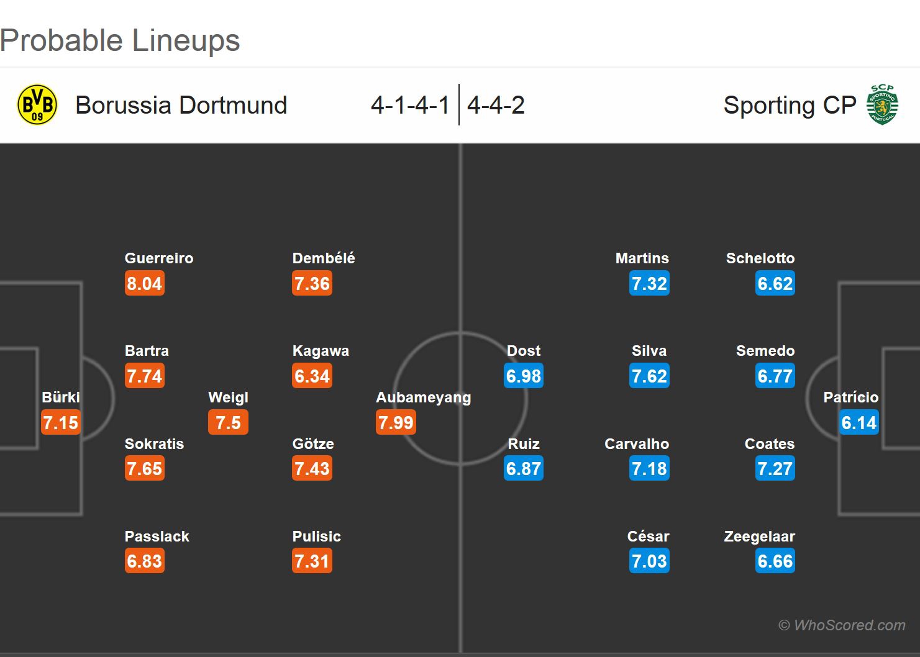
Task: Click the Borussia Dortmund club crest
Action: tap(37, 105)
